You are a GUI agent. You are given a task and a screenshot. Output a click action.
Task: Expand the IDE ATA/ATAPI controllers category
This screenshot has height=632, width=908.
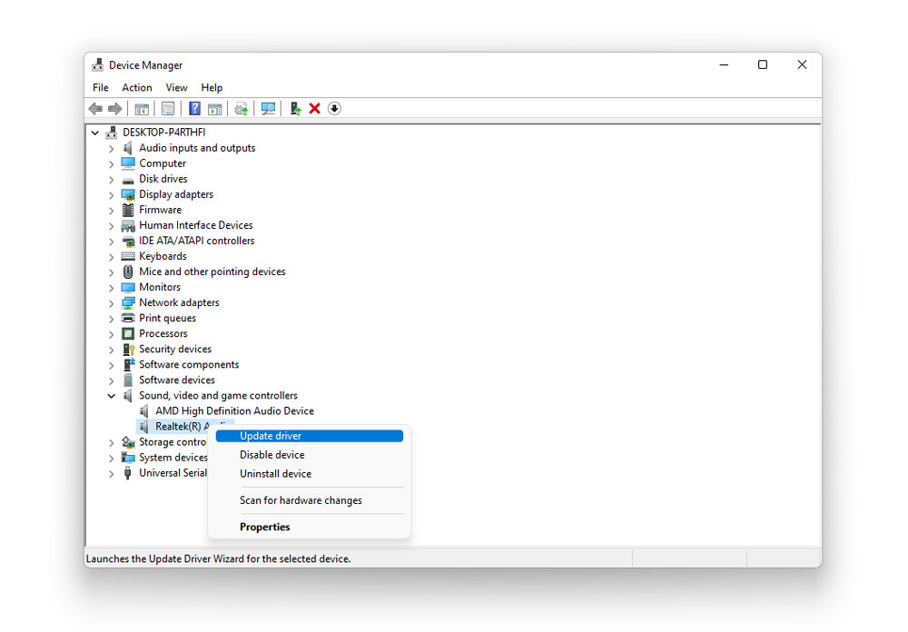pos(111,241)
